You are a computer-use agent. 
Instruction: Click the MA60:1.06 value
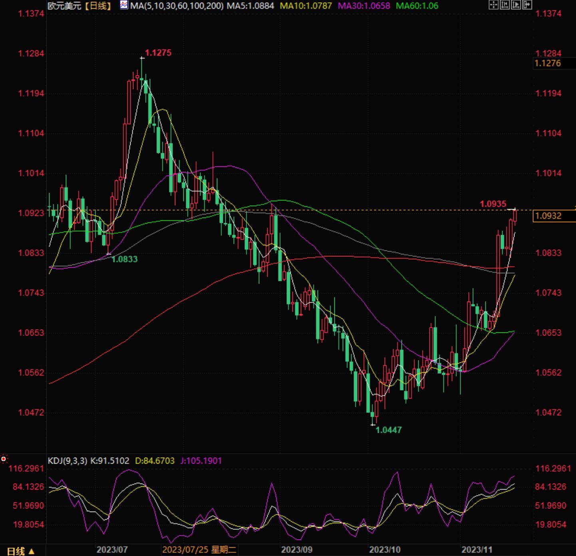coord(417,6)
